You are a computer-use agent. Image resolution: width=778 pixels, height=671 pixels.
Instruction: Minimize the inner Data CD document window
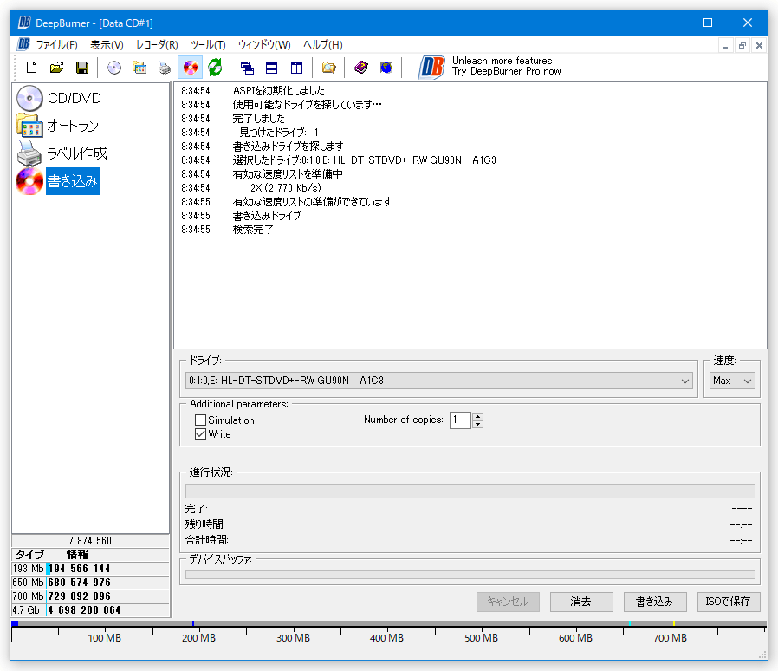coord(725,46)
